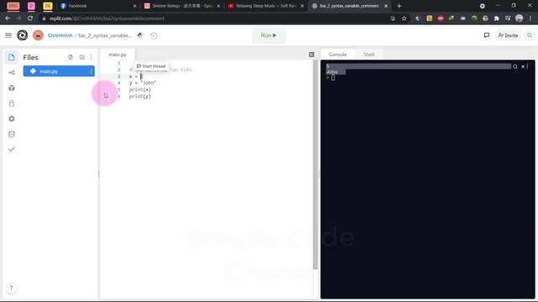Click the editor vertical scrollbar
538x302 pixels.
[315, 164]
